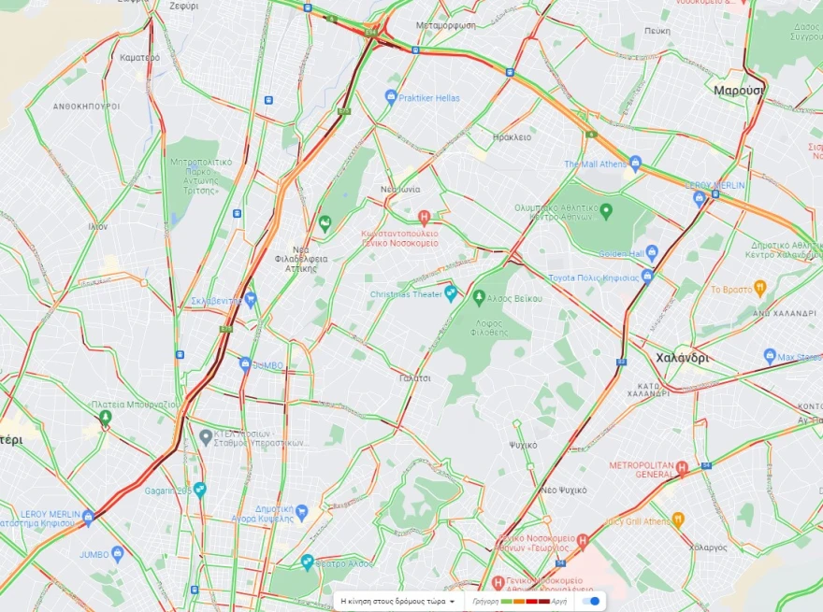The width and height of the screenshot is (823, 612).
Task: Click the Χαλάνδρι district label
Action: [x=682, y=358]
